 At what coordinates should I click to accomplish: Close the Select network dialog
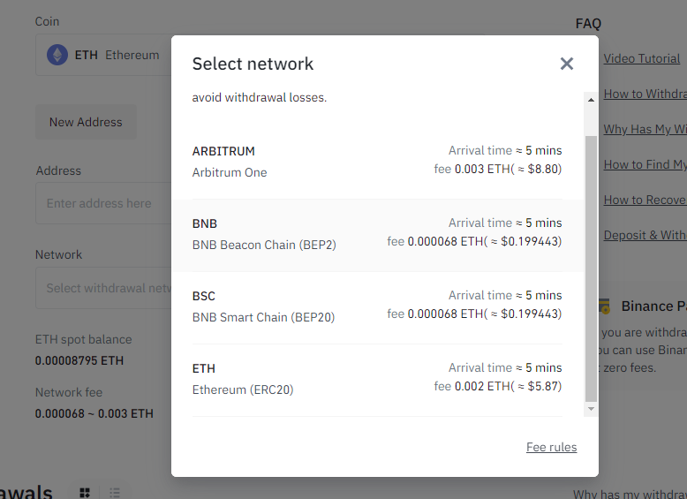(x=567, y=64)
